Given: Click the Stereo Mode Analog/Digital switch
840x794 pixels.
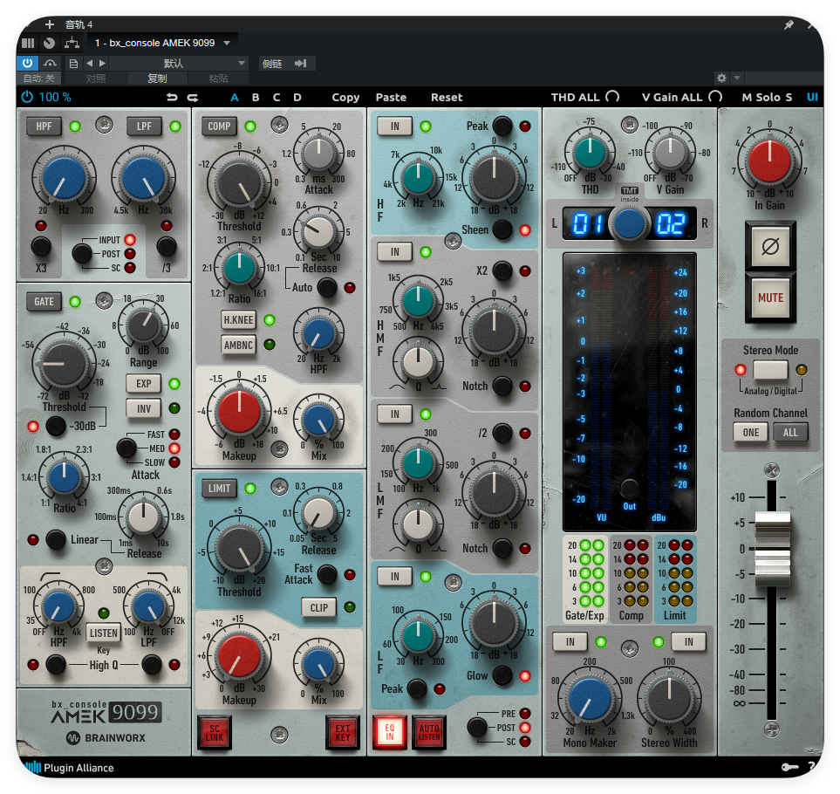Looking at the screenshot, I should (770, 369).
